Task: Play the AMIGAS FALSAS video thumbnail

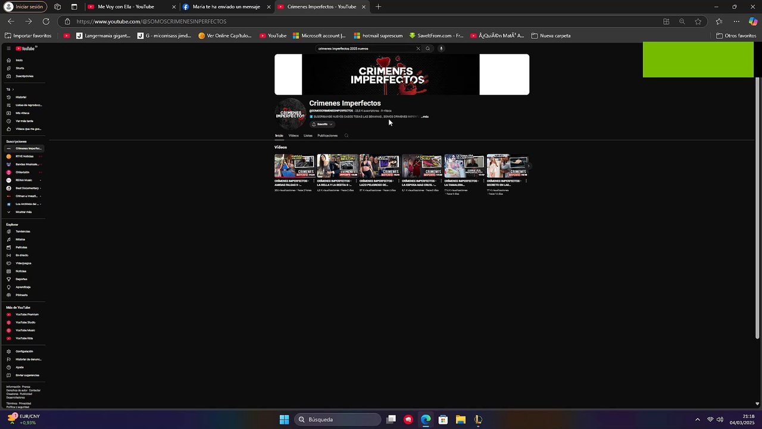Action: click(294, 166)
